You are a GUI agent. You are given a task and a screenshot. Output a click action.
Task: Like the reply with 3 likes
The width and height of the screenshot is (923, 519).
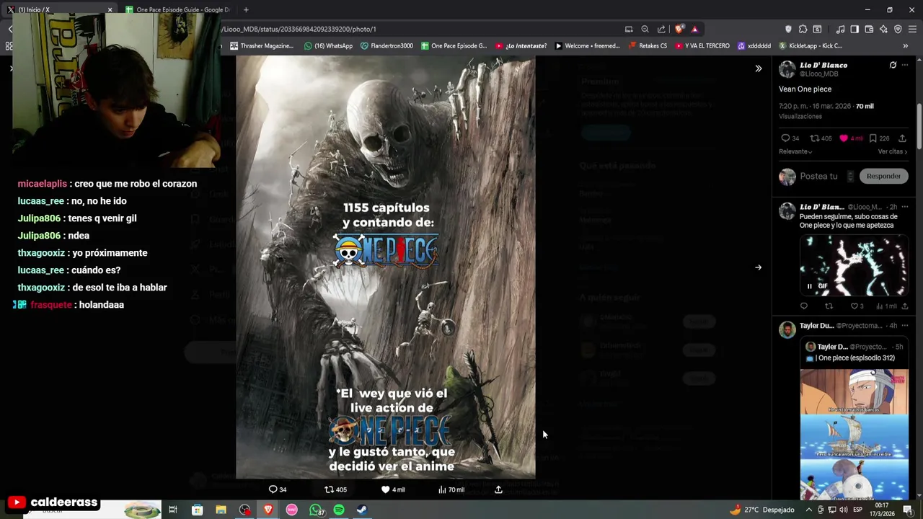[854, 306]
